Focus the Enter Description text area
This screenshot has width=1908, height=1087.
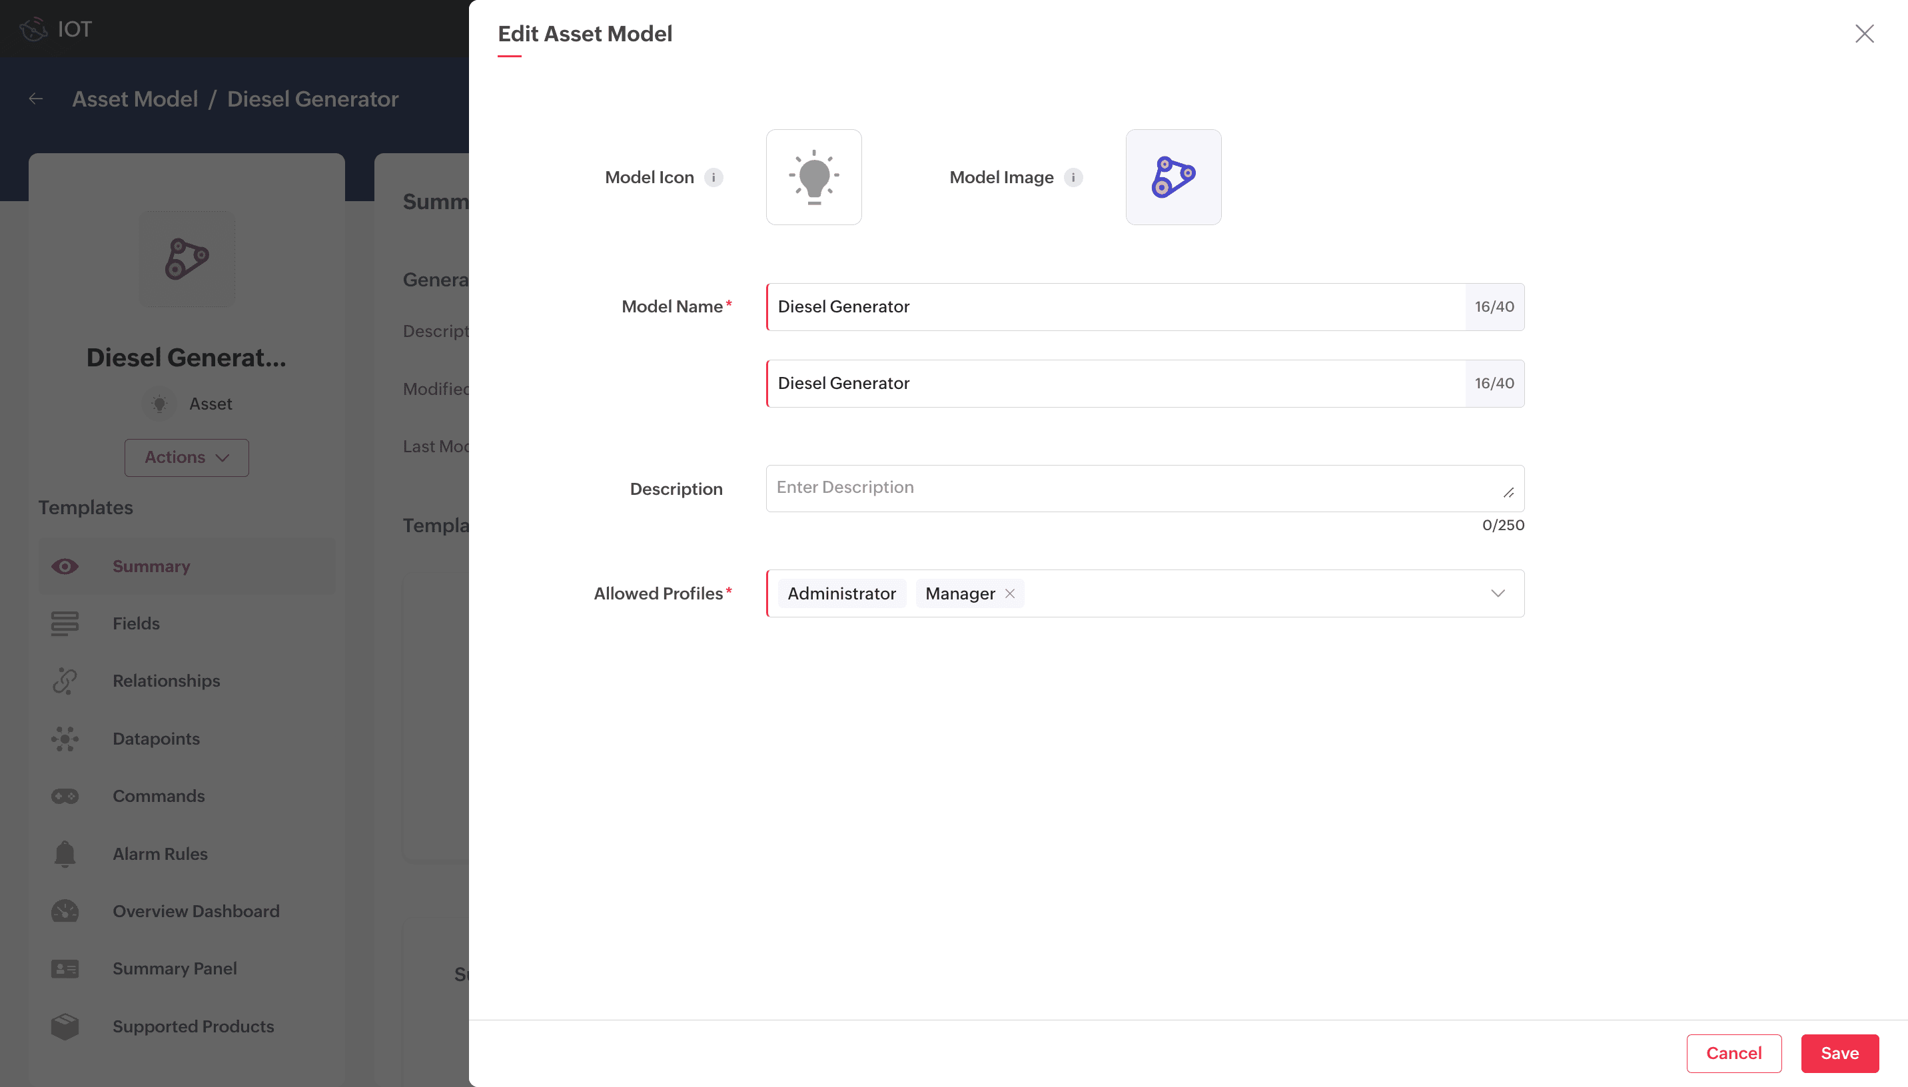pos(1135,488)
